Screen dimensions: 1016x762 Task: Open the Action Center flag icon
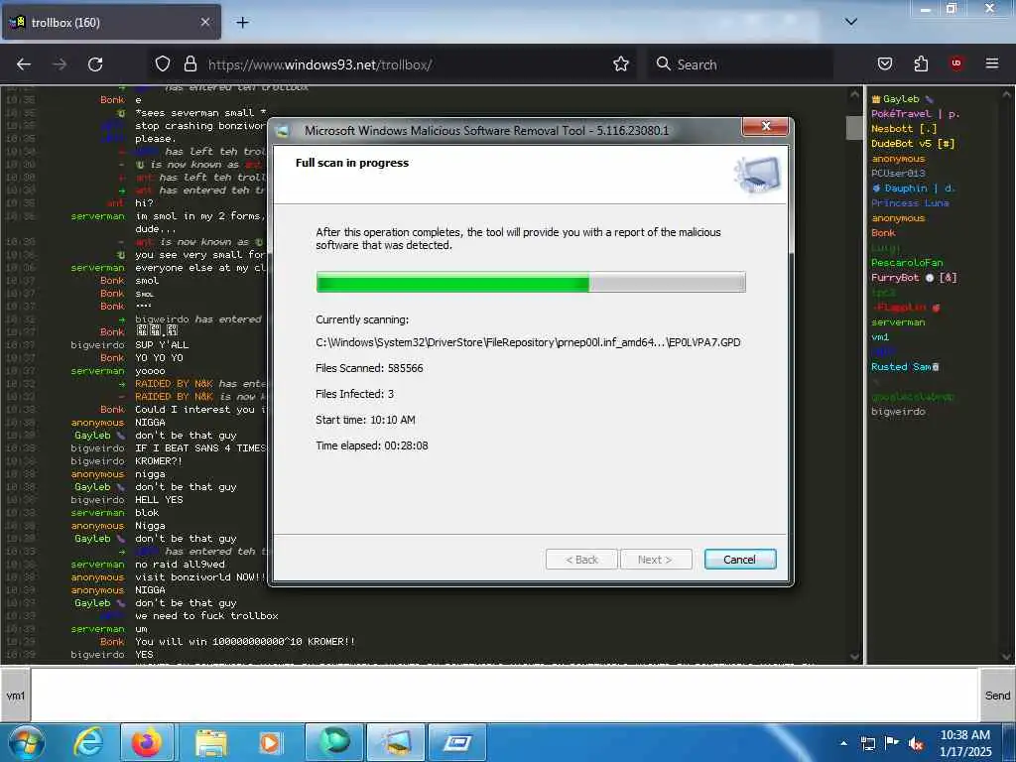point(892,743)
